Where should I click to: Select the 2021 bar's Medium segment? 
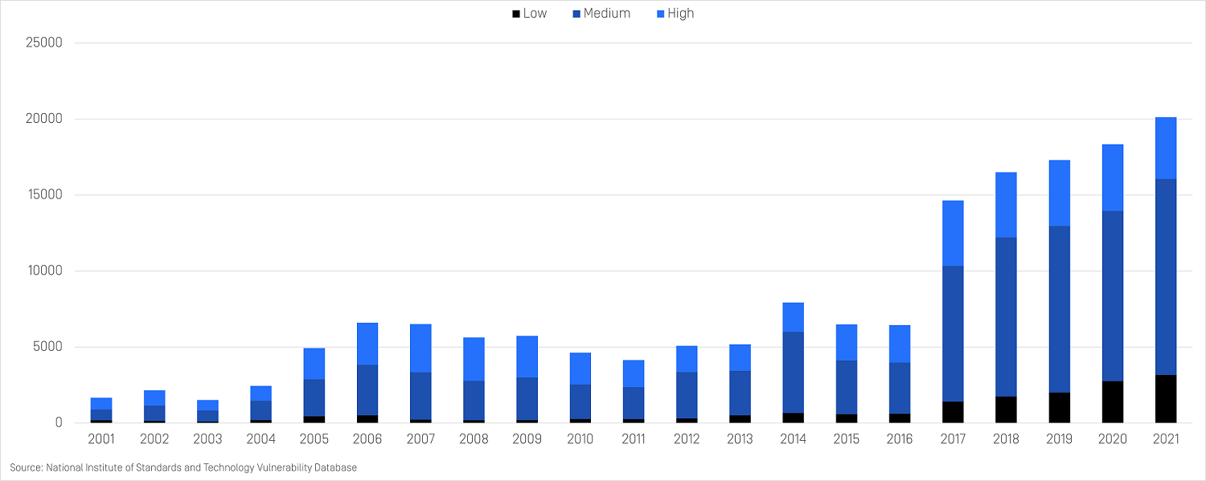coord(1166,277)
